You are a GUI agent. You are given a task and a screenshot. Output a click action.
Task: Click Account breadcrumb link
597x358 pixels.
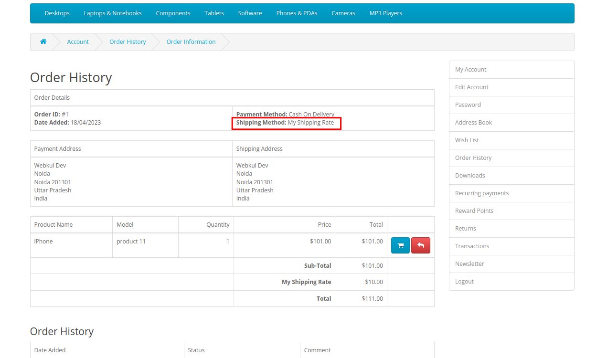78,42
